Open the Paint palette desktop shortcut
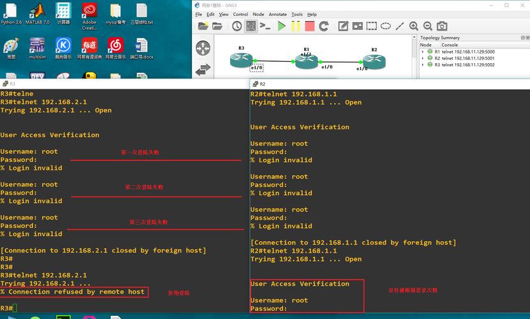Image resolution: width=530 pixels, height=319 pixels. click(x=11, y=48)
